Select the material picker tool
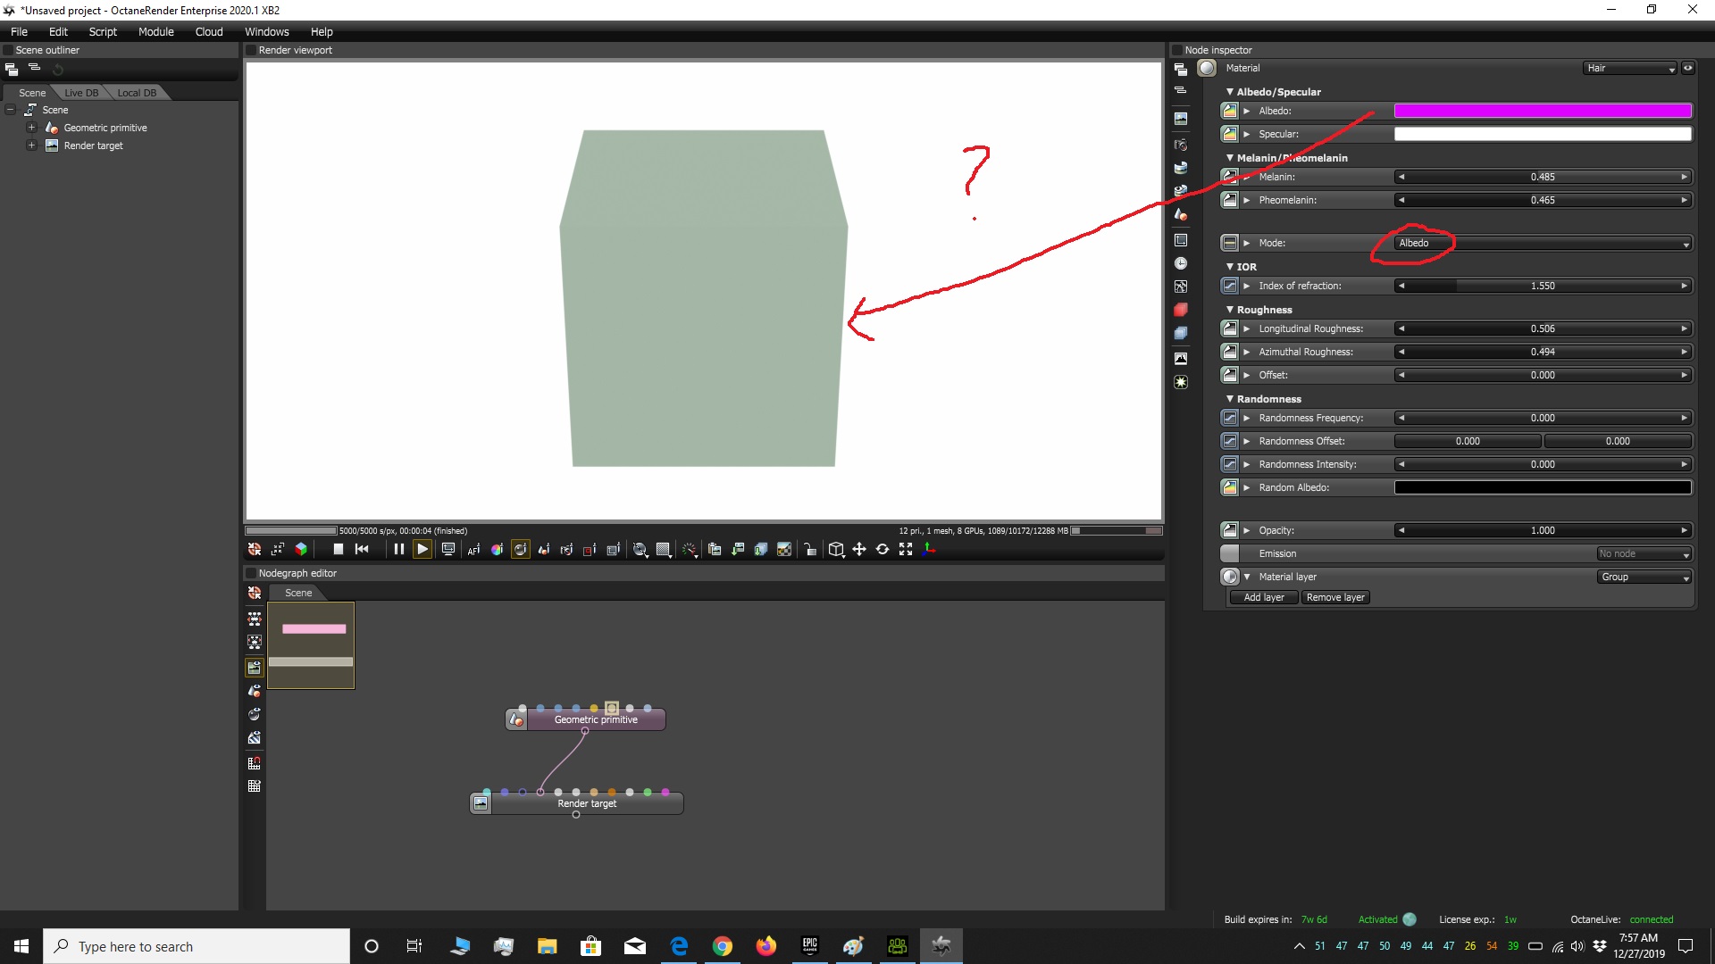 coord(521,550)
